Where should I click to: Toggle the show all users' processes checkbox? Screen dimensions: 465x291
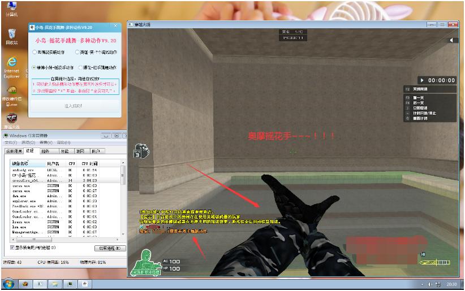[x=14, y=247]
